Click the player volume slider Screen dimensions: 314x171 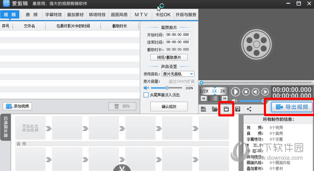(252, 101)
